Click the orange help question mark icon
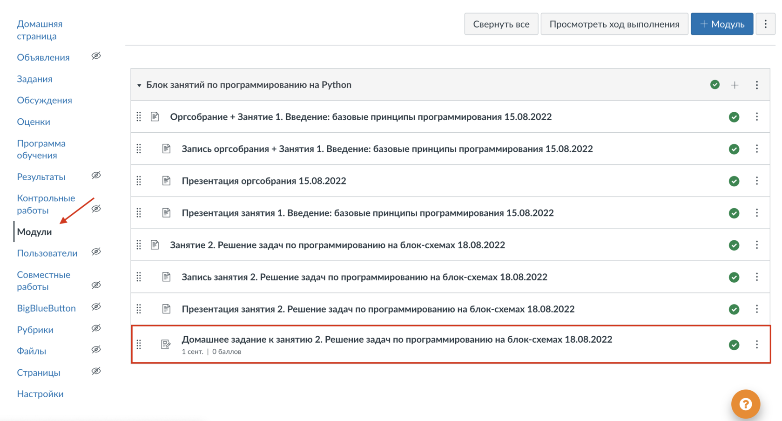The width and height of the screenshot is (782, 421). tap(745, 404)
